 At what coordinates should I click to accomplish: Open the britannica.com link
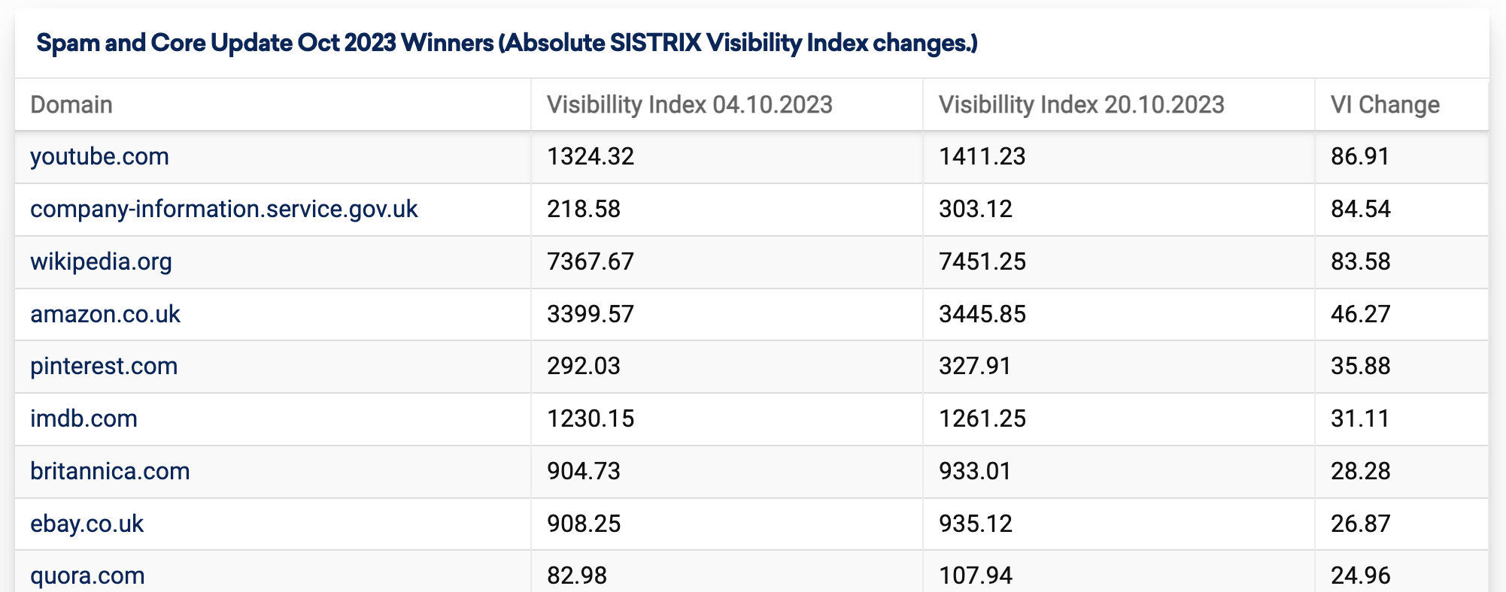(110, 471)
